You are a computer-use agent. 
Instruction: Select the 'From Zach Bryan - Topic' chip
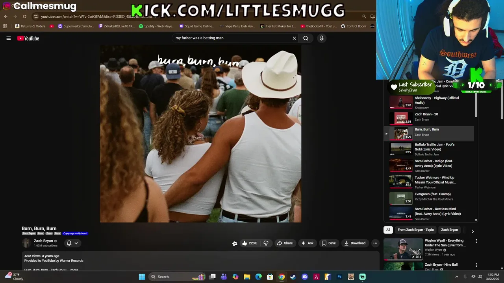click(415, 230)
